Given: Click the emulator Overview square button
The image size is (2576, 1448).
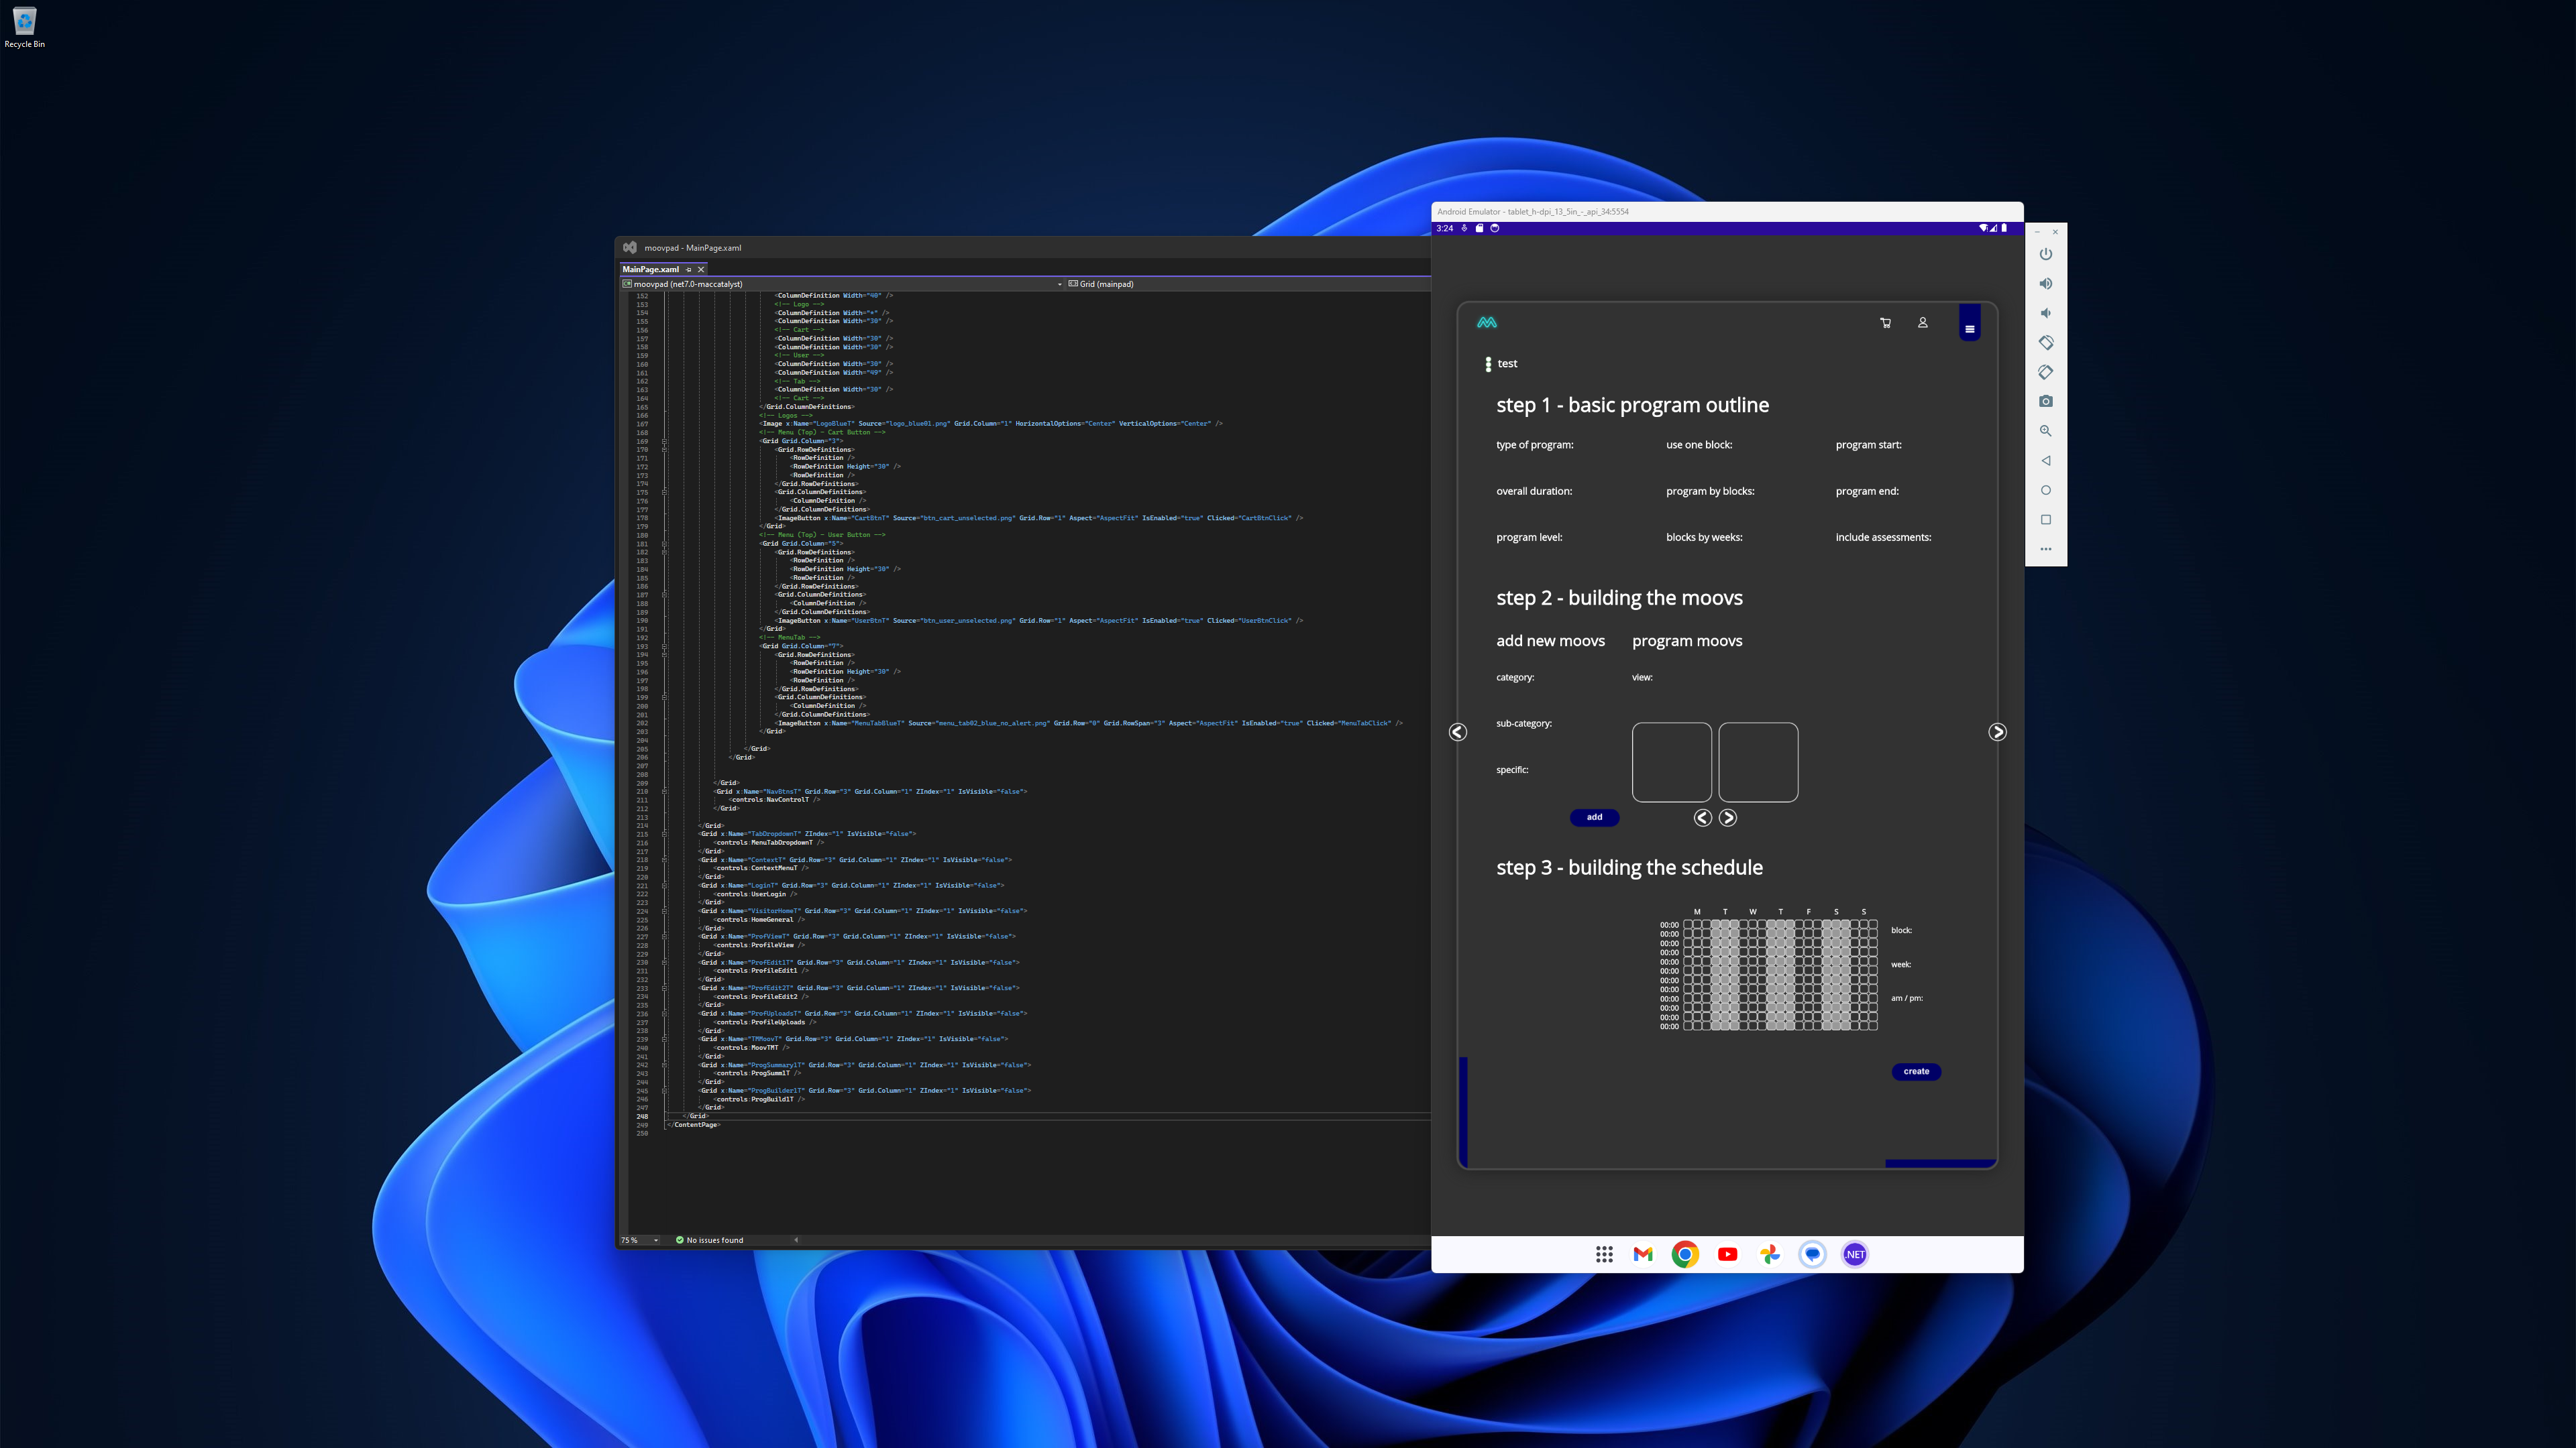Looking at the screenshot, I should pos(2046,520).
